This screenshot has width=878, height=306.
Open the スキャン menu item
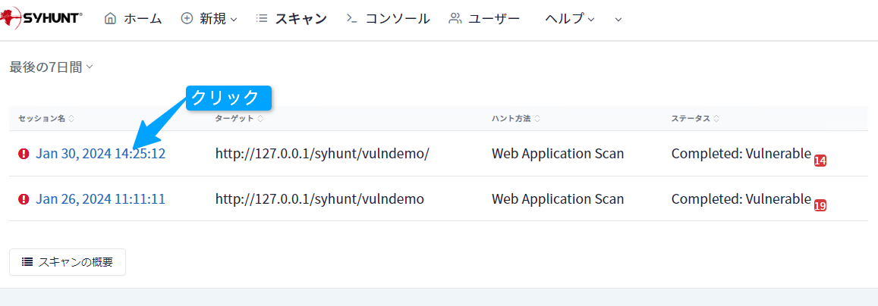(x=301, y=18)
